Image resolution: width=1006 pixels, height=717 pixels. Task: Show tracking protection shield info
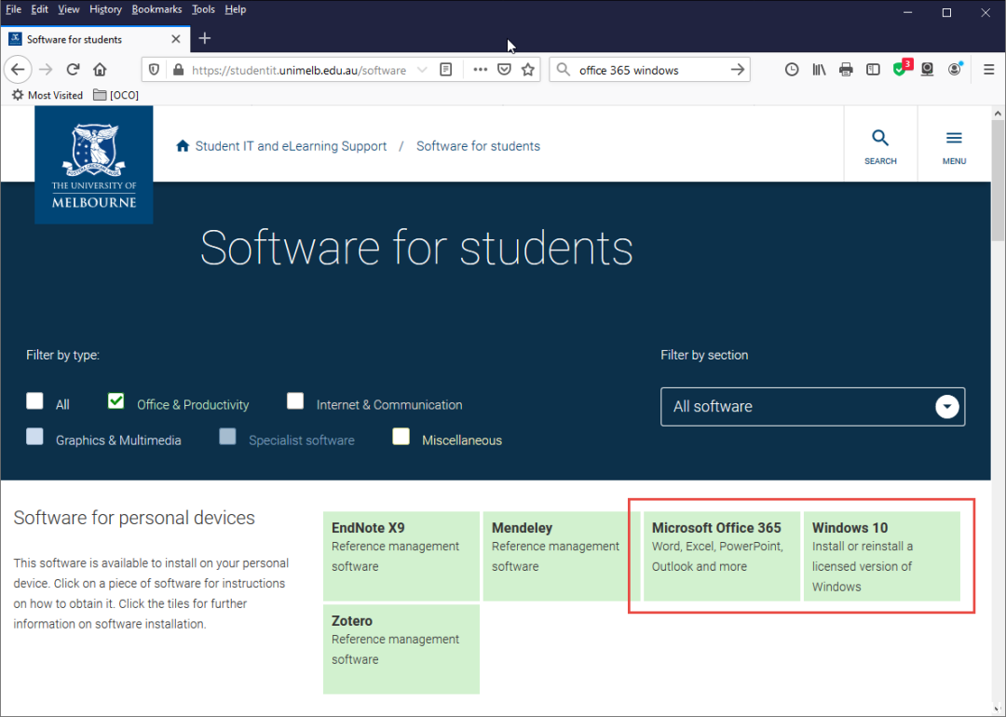154,70
